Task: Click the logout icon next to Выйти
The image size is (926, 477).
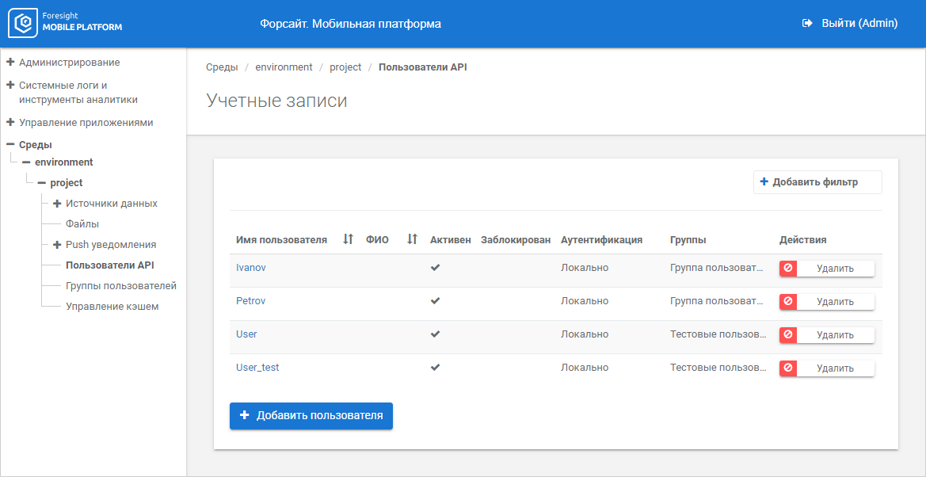Action: pos(807,24)
